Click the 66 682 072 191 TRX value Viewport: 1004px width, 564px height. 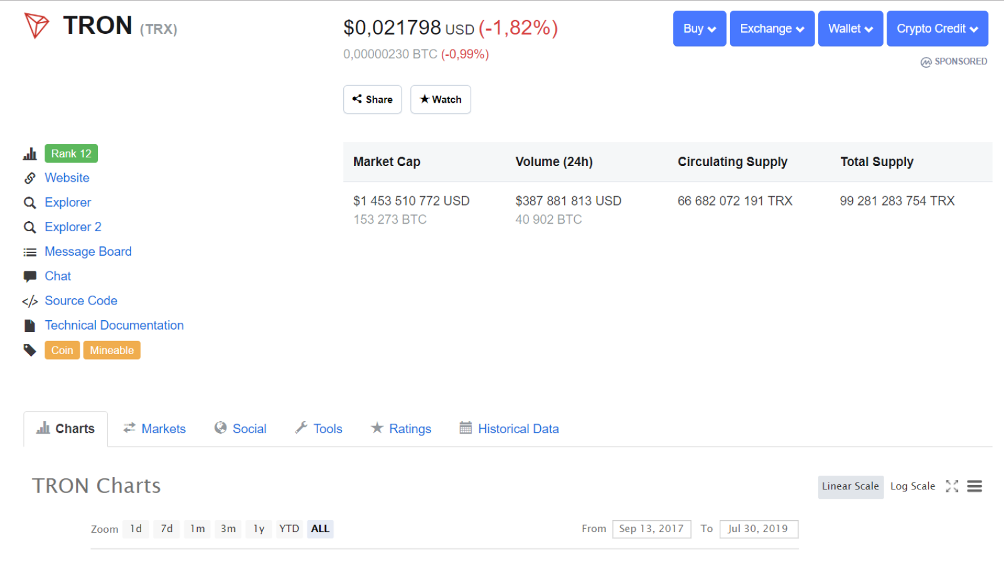[735, 201]
